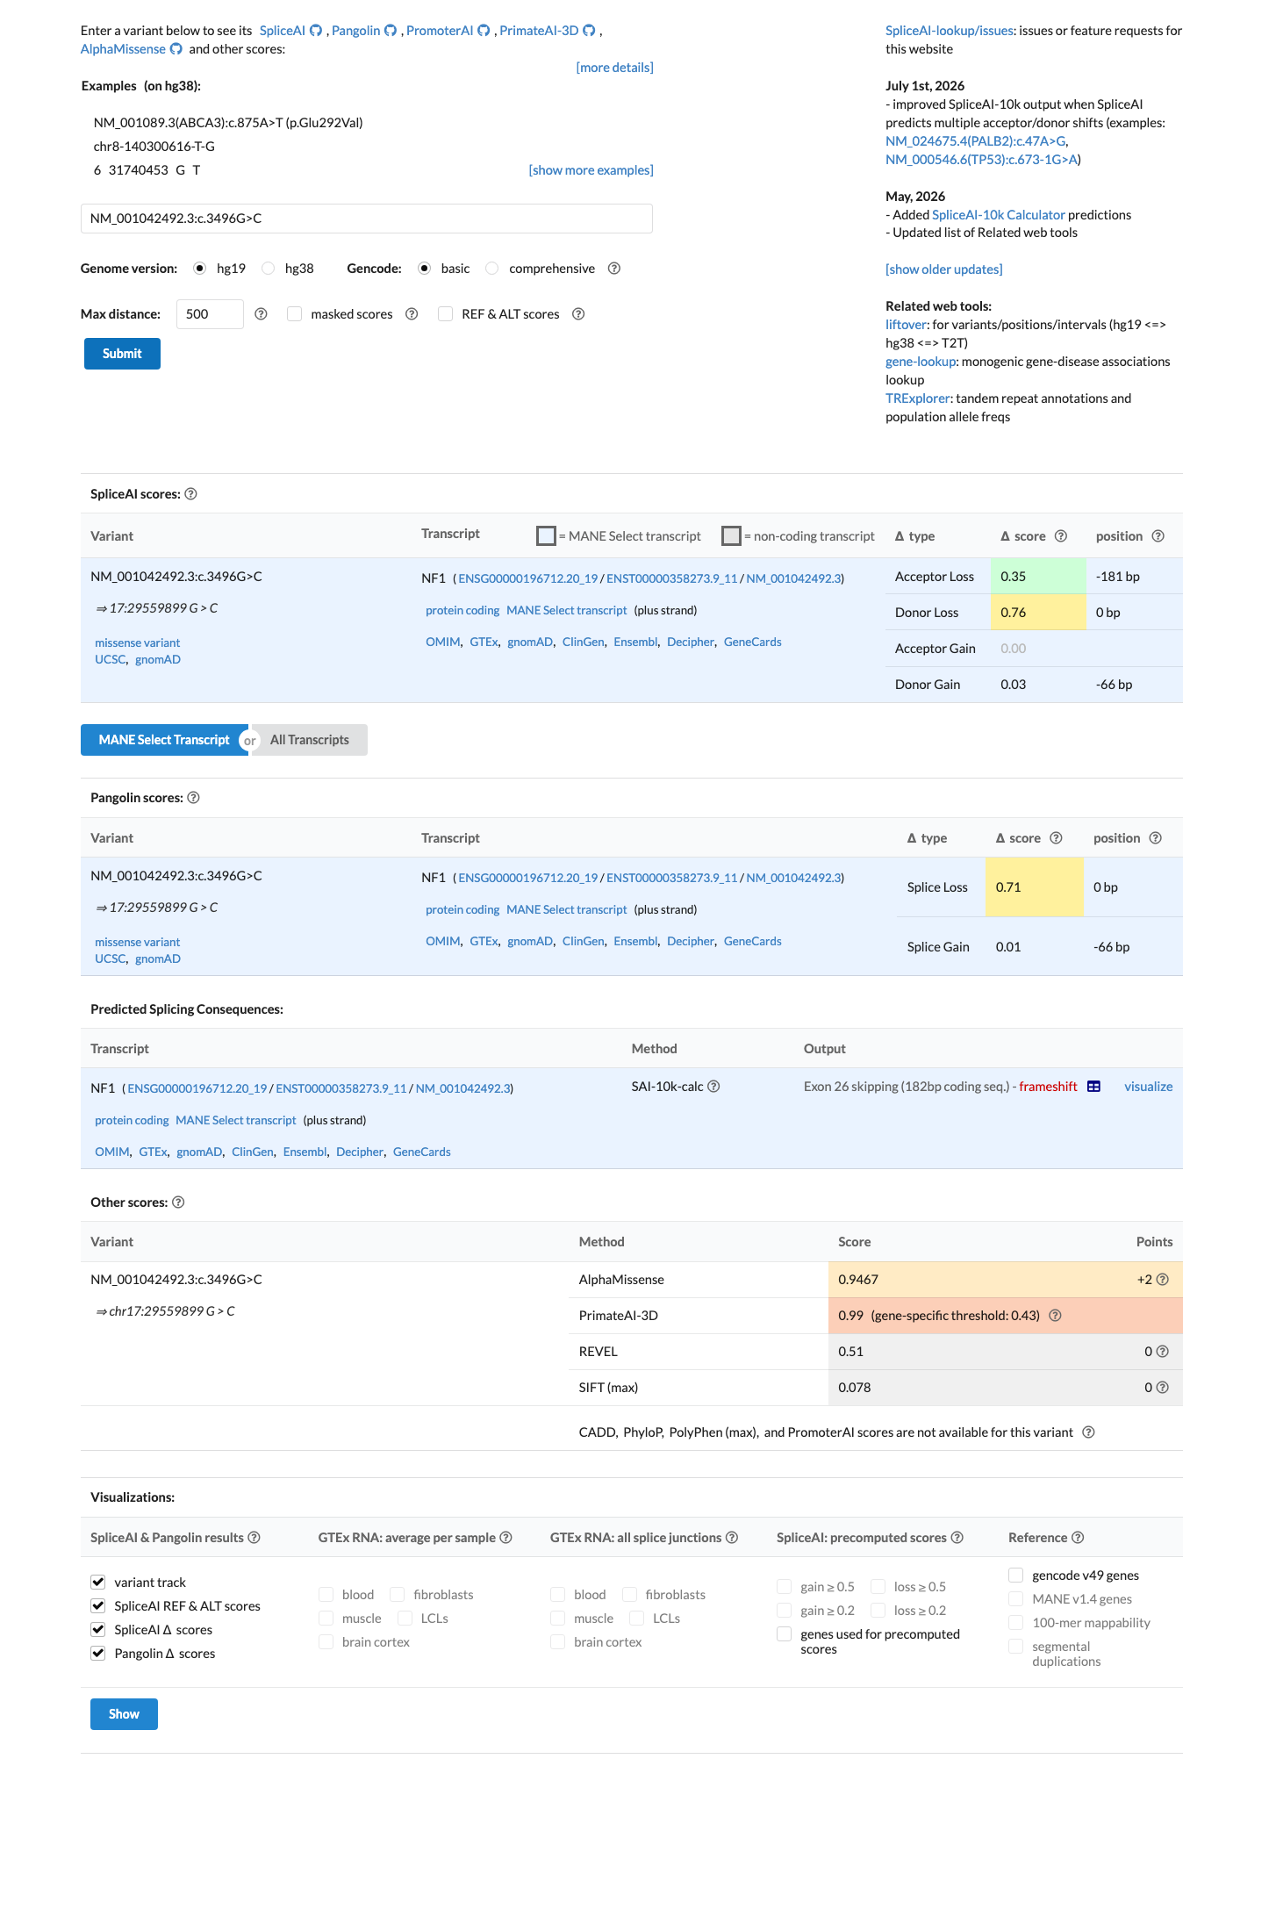Switch to MANE Select Transcript tab
Screen dimensions: 1276x1931
click(x=164, y=740)
